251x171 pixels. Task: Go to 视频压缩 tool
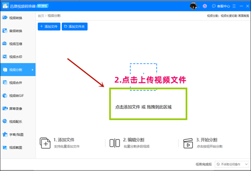(16, 44)
